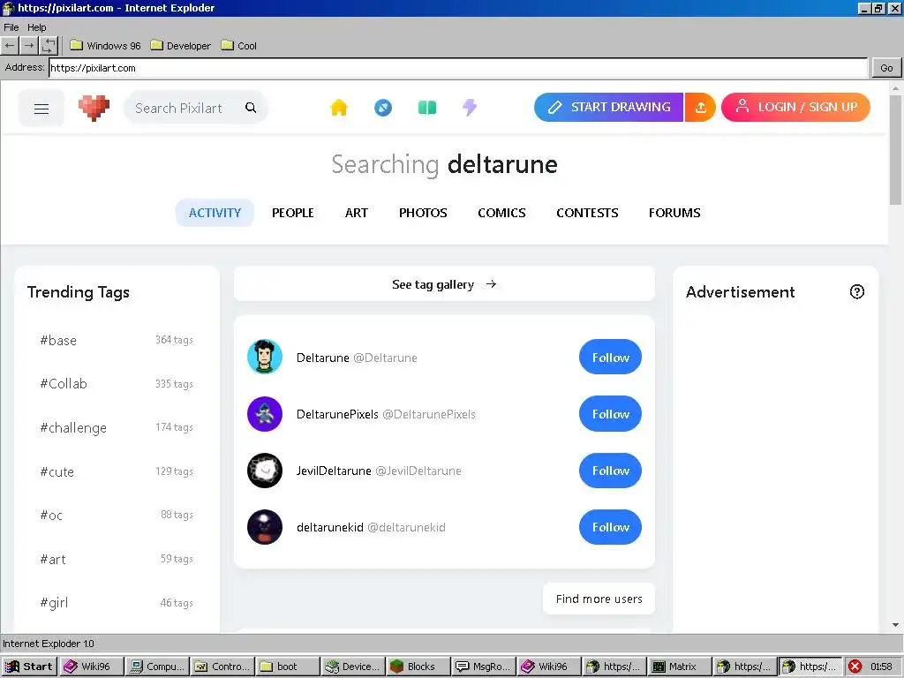Click the advertisement help question icon
This screenshot has height=678, width=904.
(x=856, y=291)
